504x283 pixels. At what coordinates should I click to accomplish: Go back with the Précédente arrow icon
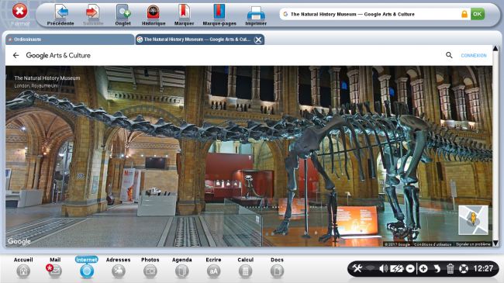click(60, 12)
